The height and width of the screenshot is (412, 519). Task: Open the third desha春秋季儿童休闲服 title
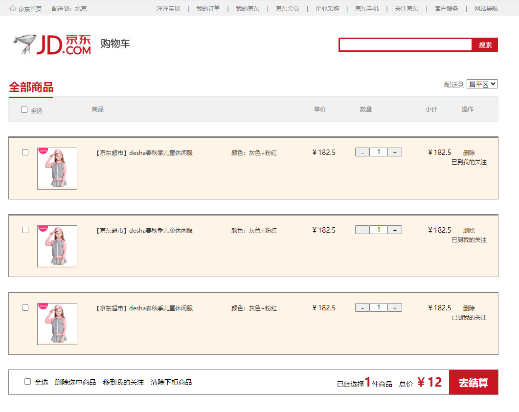point(144,308)
